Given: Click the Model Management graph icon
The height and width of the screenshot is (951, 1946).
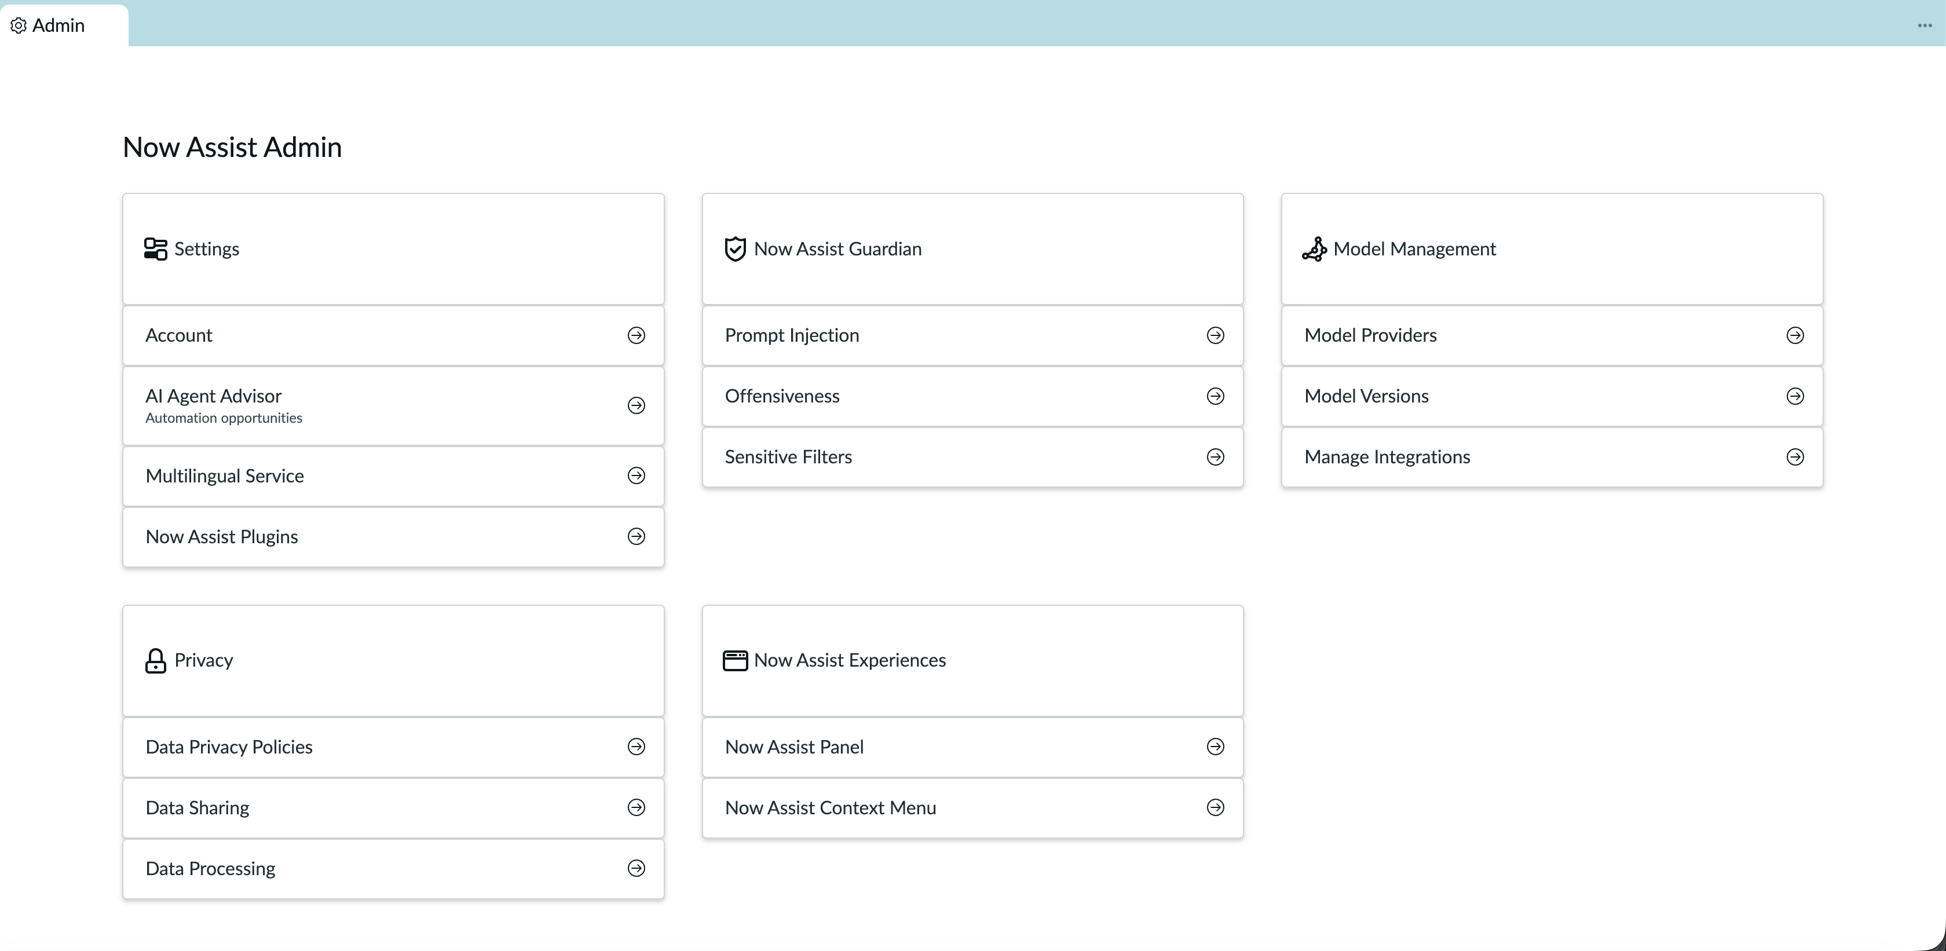Looking at the screenshot, I should (x=1315, y=249).
